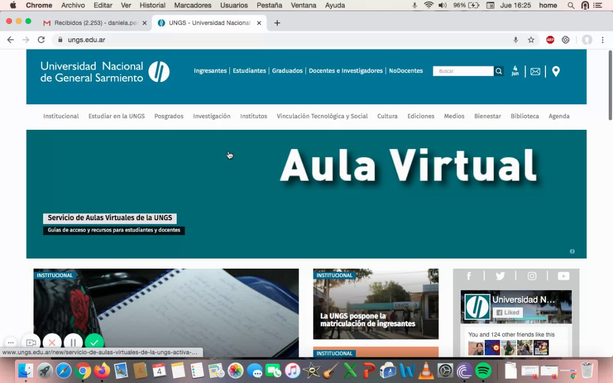
Task: Click the site search magnifier button
Action: pyautogui.click(x=499, y=71)
